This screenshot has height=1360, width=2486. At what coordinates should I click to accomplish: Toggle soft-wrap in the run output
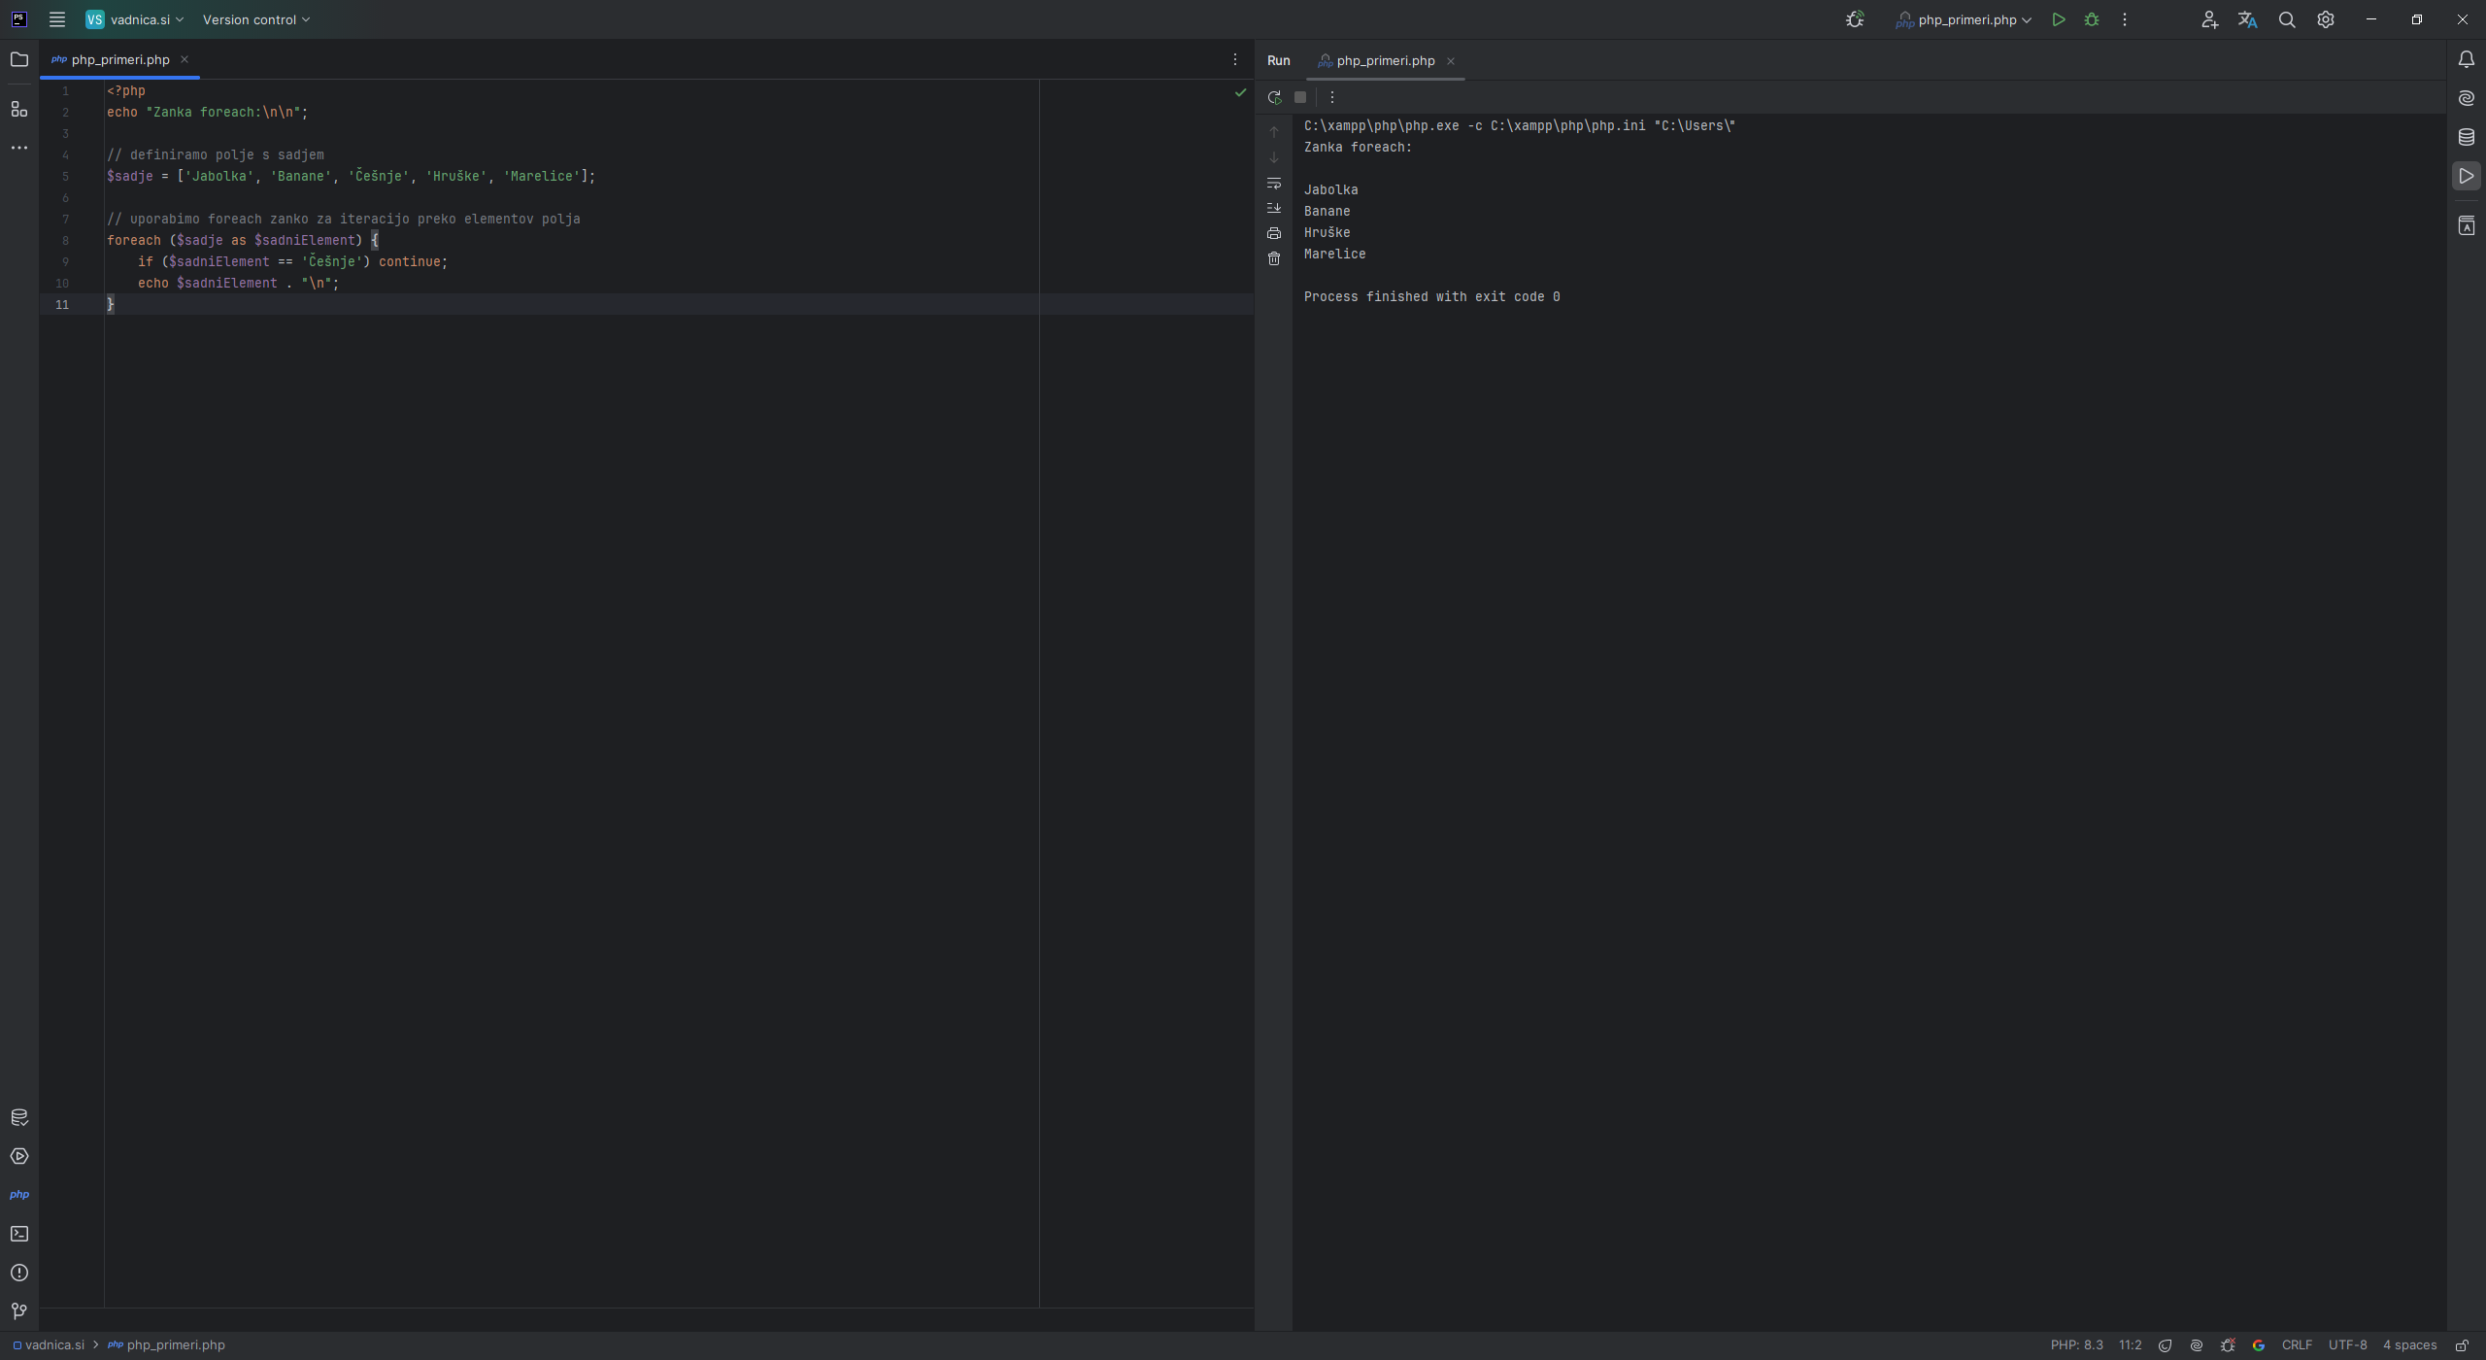(x=1274, y=184)
